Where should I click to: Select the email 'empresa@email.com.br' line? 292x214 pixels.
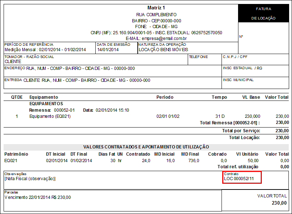156,39
